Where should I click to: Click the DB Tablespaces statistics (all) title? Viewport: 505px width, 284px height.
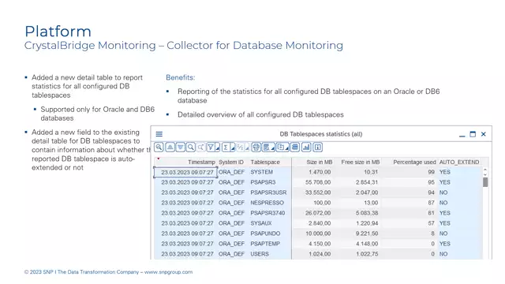pyautogui.click(x=321, y=134)
